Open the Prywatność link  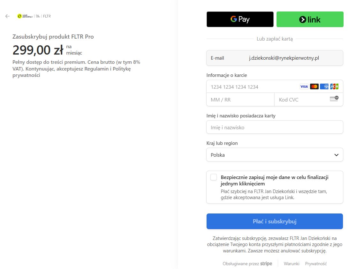(x=316, y=264)
